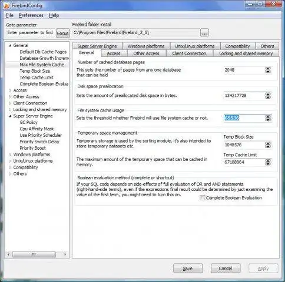The height and width of the screenshot is (282, 285).
Task: Select GC Policy tree item
Action: point(28,122)
